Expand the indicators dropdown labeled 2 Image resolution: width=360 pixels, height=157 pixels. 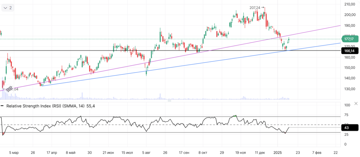pyautogui.click(x=8, y=8)
